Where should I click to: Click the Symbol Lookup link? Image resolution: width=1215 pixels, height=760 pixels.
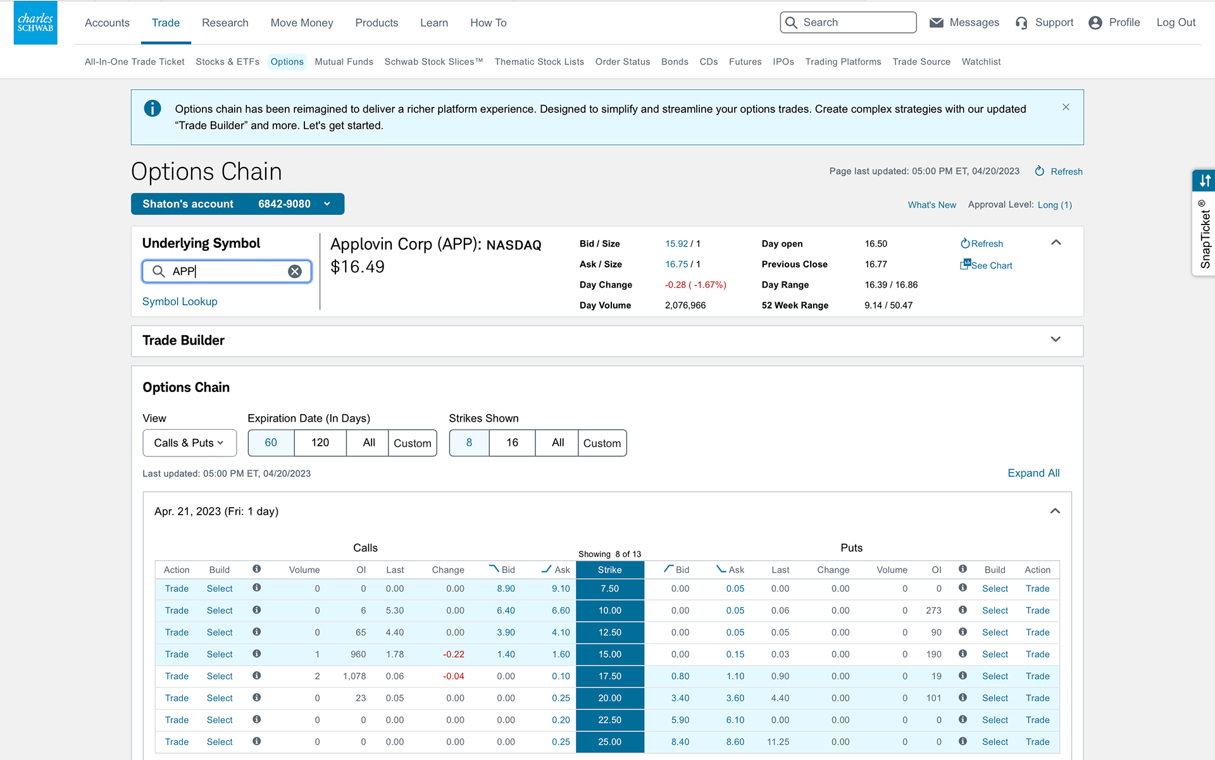[x=180, y=302]
